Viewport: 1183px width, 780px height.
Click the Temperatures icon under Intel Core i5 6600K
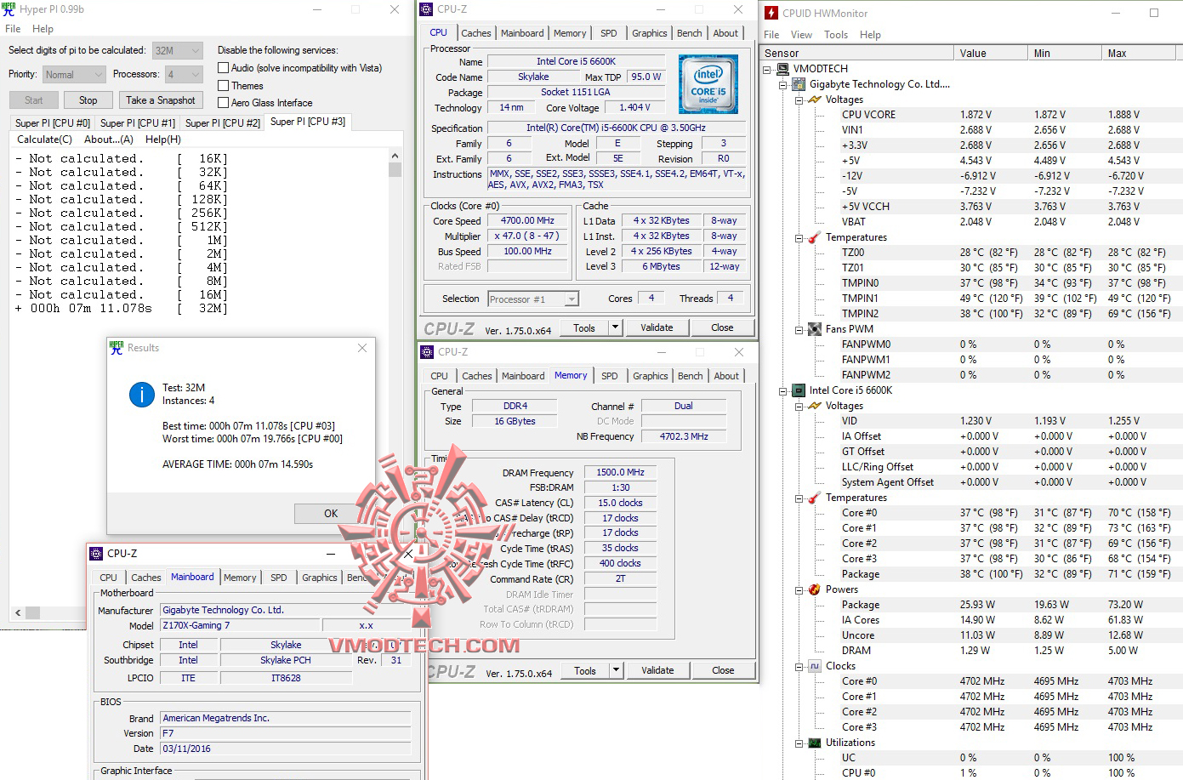pos(815,498)
